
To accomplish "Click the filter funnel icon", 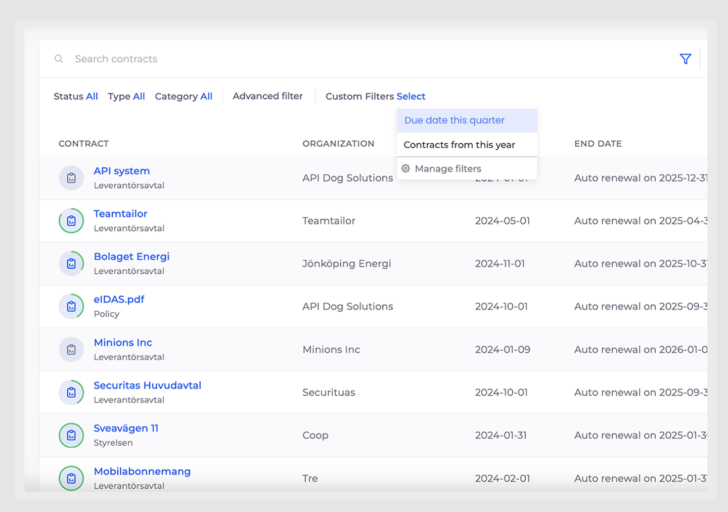I will coord(685,59).
